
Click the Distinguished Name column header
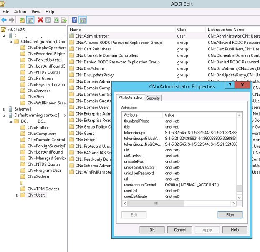[x=233, y=30]
